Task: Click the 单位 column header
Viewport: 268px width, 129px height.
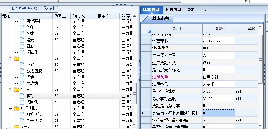Action: [246, 28]
